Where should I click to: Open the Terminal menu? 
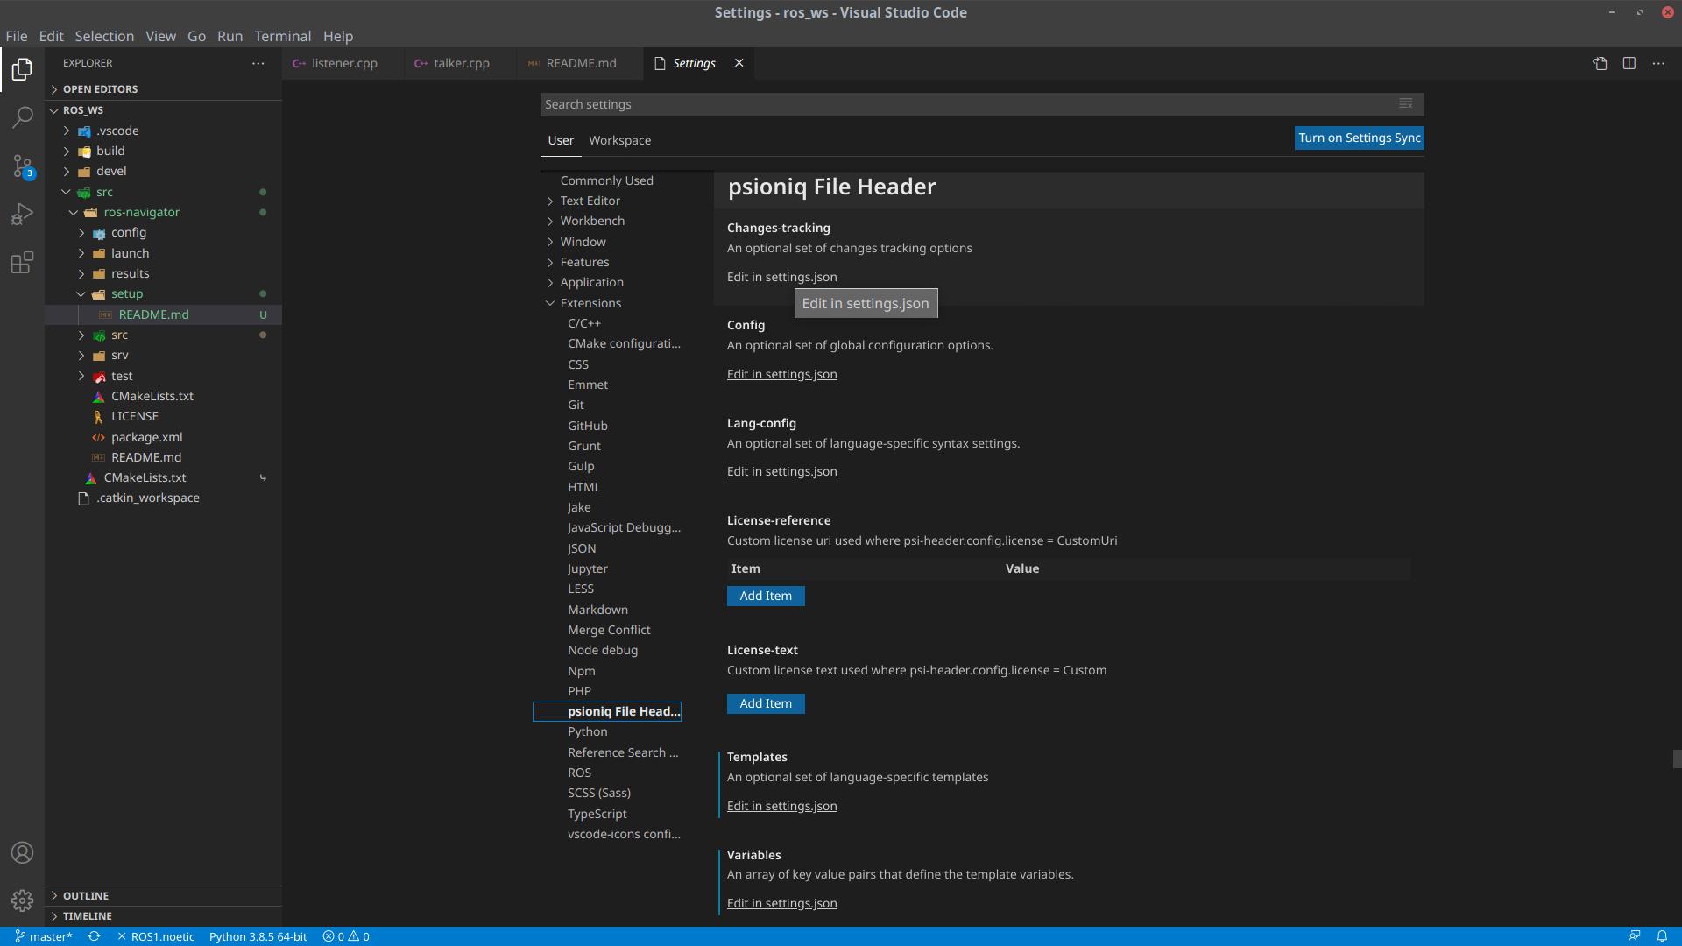(x=282, y=36)
